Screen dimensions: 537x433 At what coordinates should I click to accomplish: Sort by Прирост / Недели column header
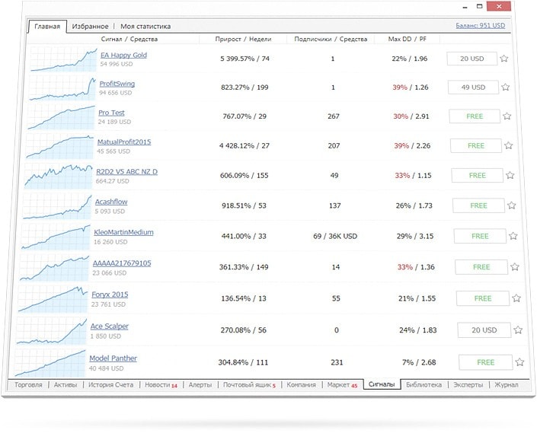coord(243,39)
